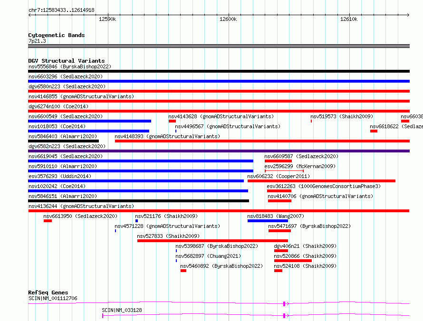The width and height of the screenshot is (423, 321).
Task: Open nsv4136244 (gnomADStructuralVariants) label
Action: coord(81,206)
